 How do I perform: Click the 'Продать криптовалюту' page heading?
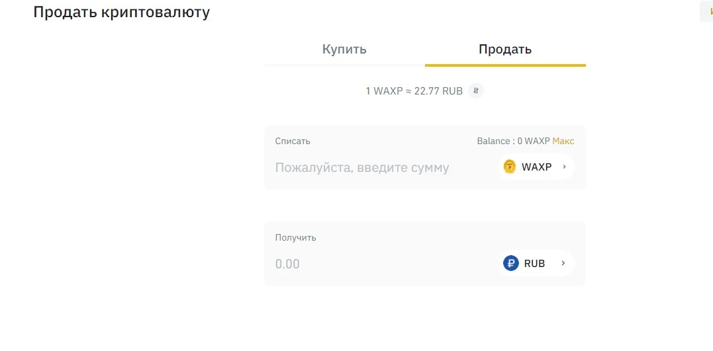(121, 13)
